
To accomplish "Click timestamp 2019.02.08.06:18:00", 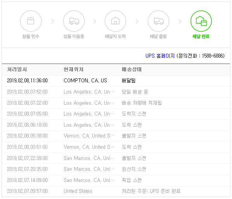I will click(28, 125).
